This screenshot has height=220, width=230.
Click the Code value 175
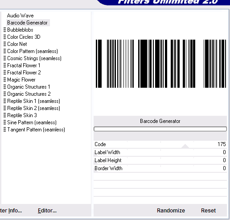coord(222,144)
